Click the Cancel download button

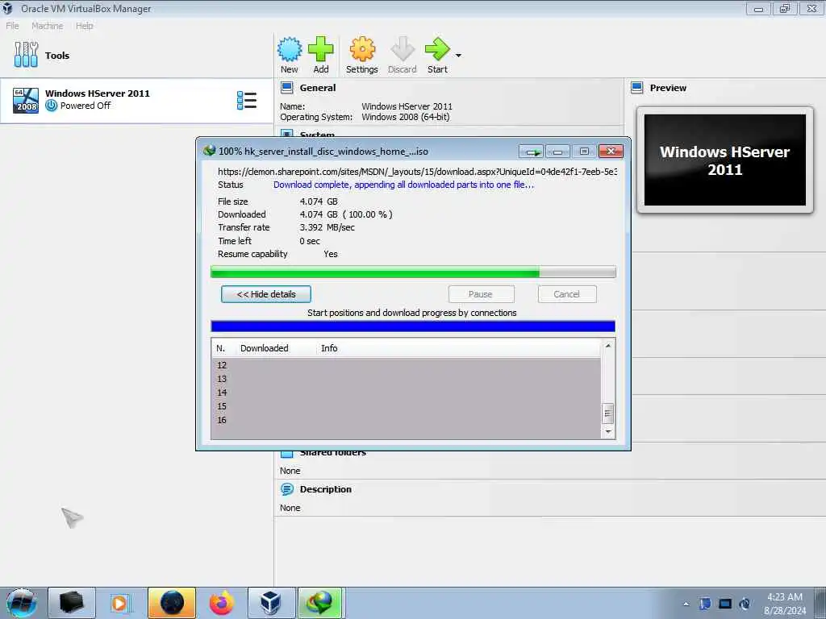567,294
